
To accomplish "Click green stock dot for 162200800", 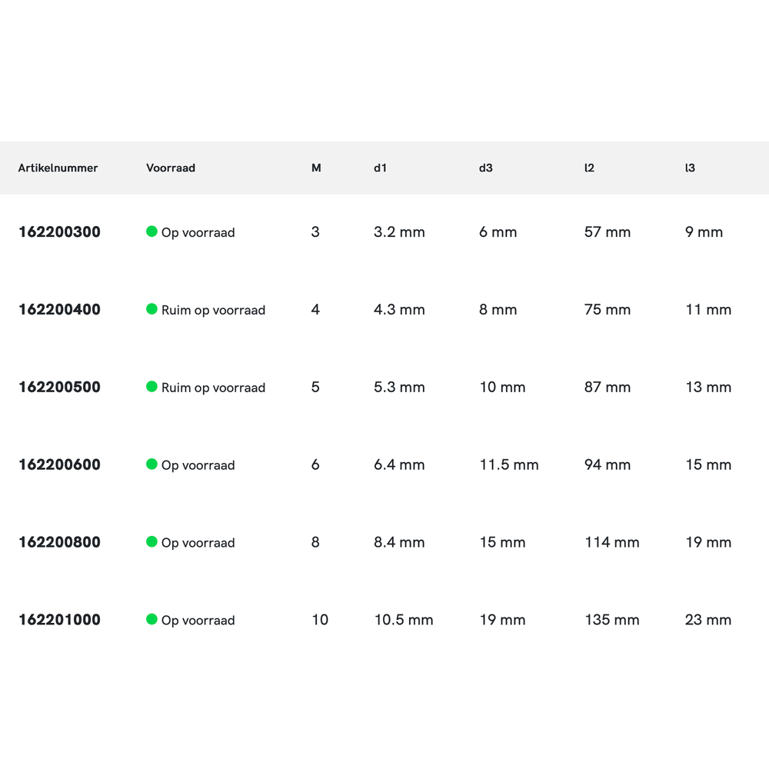I will [151, 541].
